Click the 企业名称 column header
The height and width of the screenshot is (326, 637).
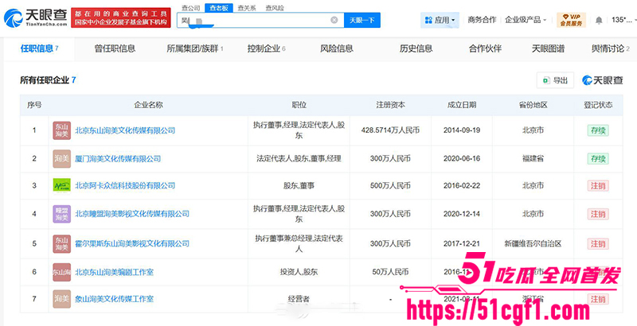(148, 105)
